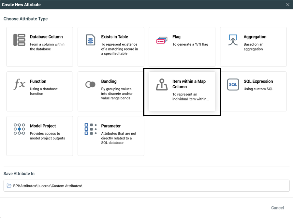Click the Item within a Map Column icon
Image resolution: width=293 pixels, height=218 pixels.
click(x=162, y=84)
